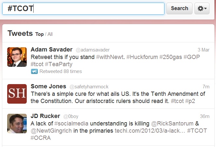Open the gear settings dropdown

click(x=202, y=8)
